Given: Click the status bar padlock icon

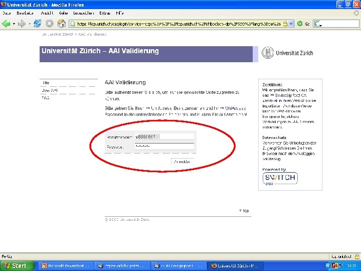Looking at the screenshot, I should 357,256.
